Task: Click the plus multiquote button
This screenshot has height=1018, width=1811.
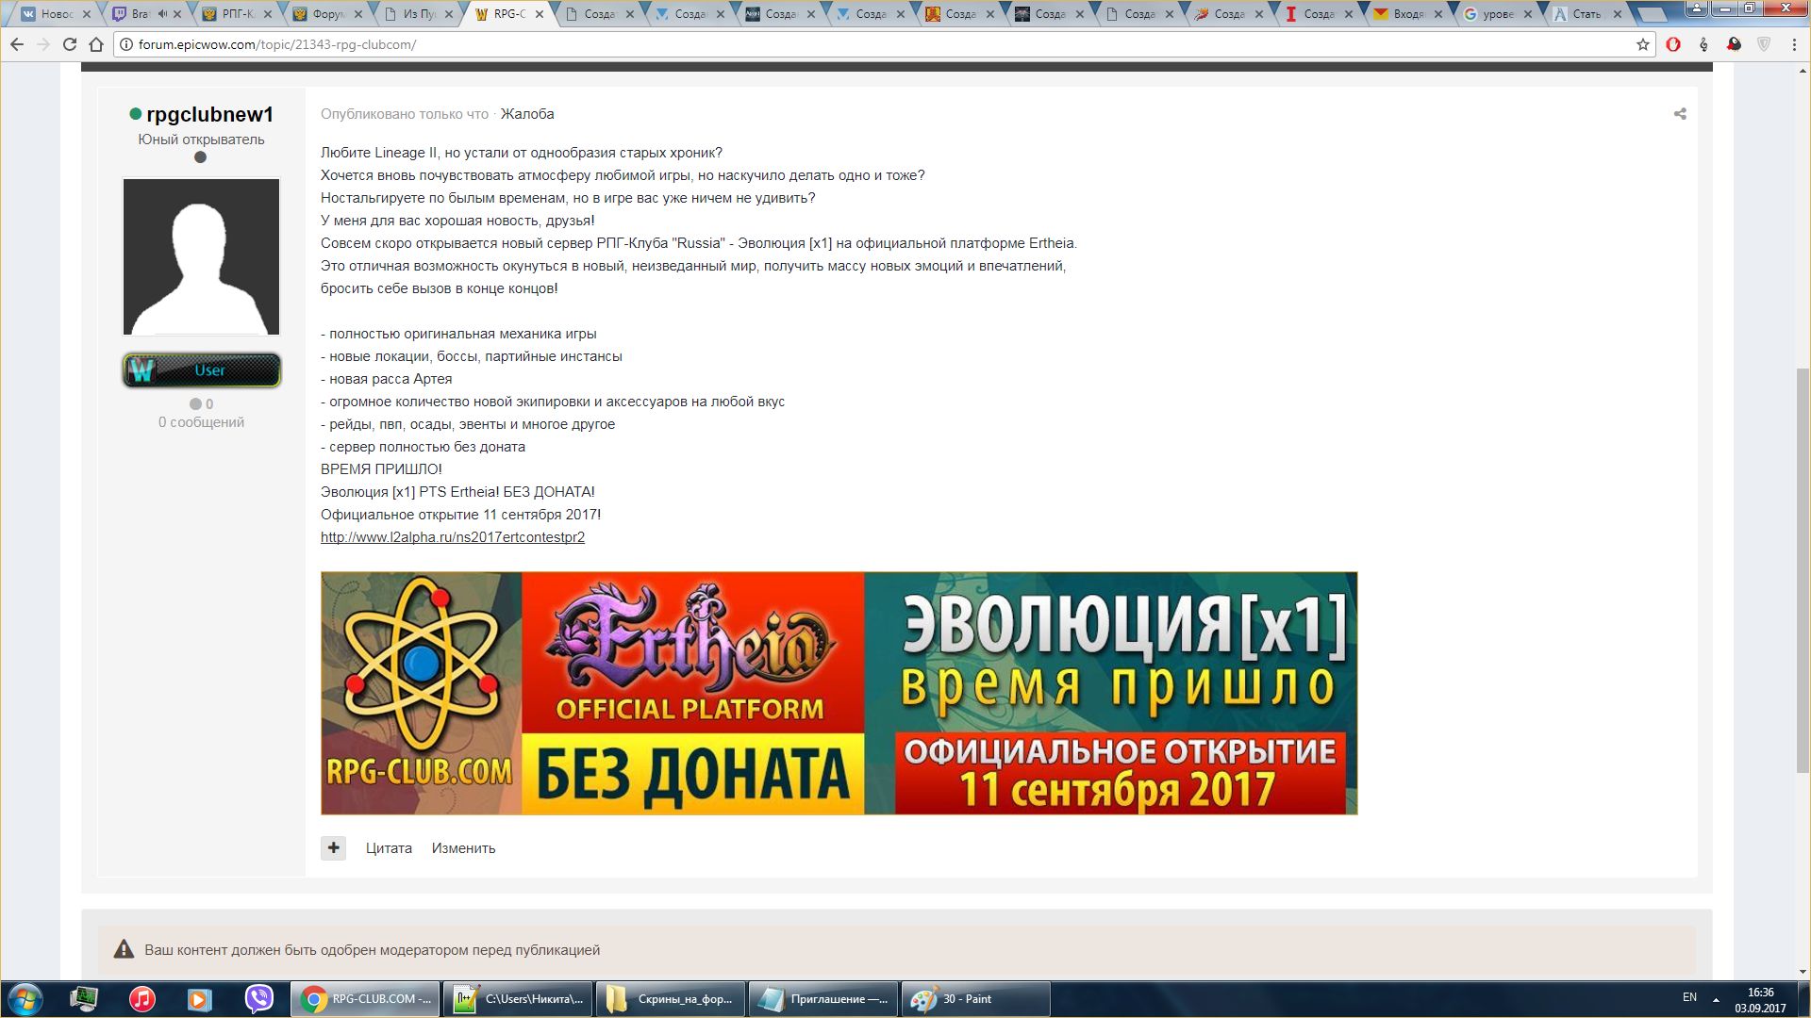Action: [x=334, y=848]
